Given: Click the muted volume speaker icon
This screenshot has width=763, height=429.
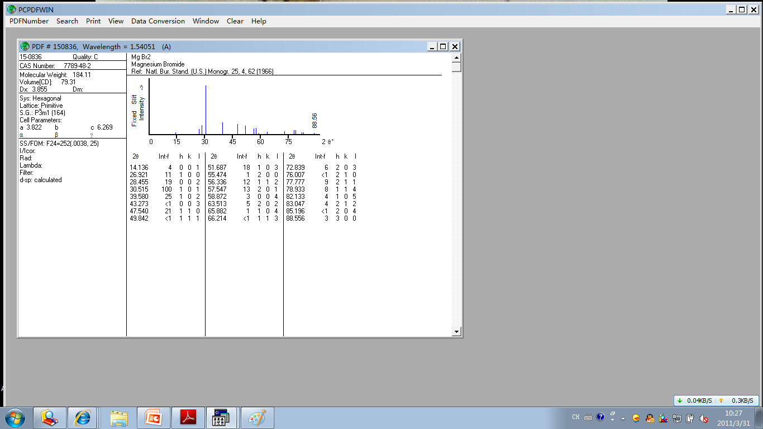Looking at the screenshot, I should 704,418.
